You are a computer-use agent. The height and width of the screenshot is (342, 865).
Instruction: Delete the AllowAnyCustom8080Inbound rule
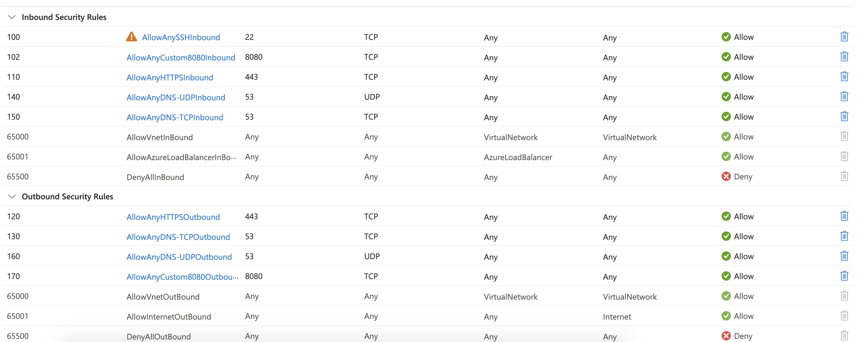tap(844, 57)
